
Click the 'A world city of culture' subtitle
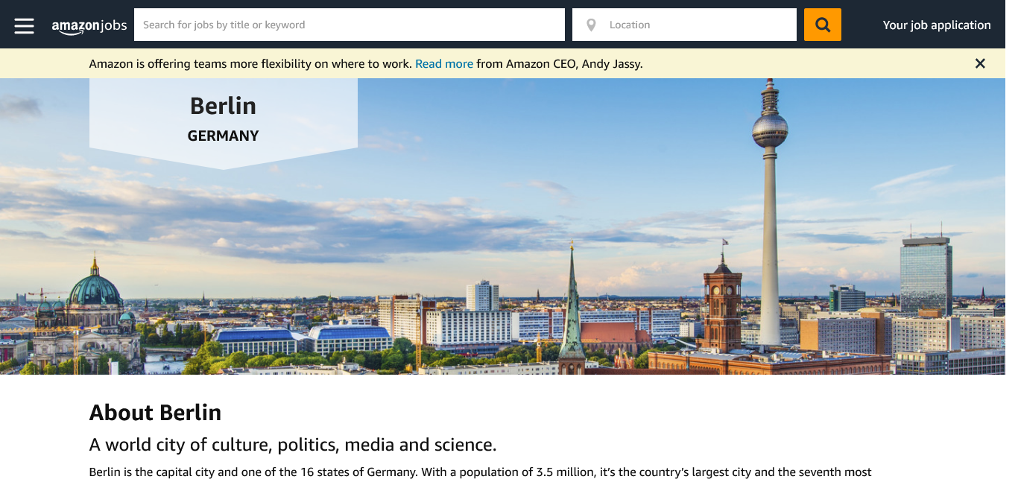(292, 445)
